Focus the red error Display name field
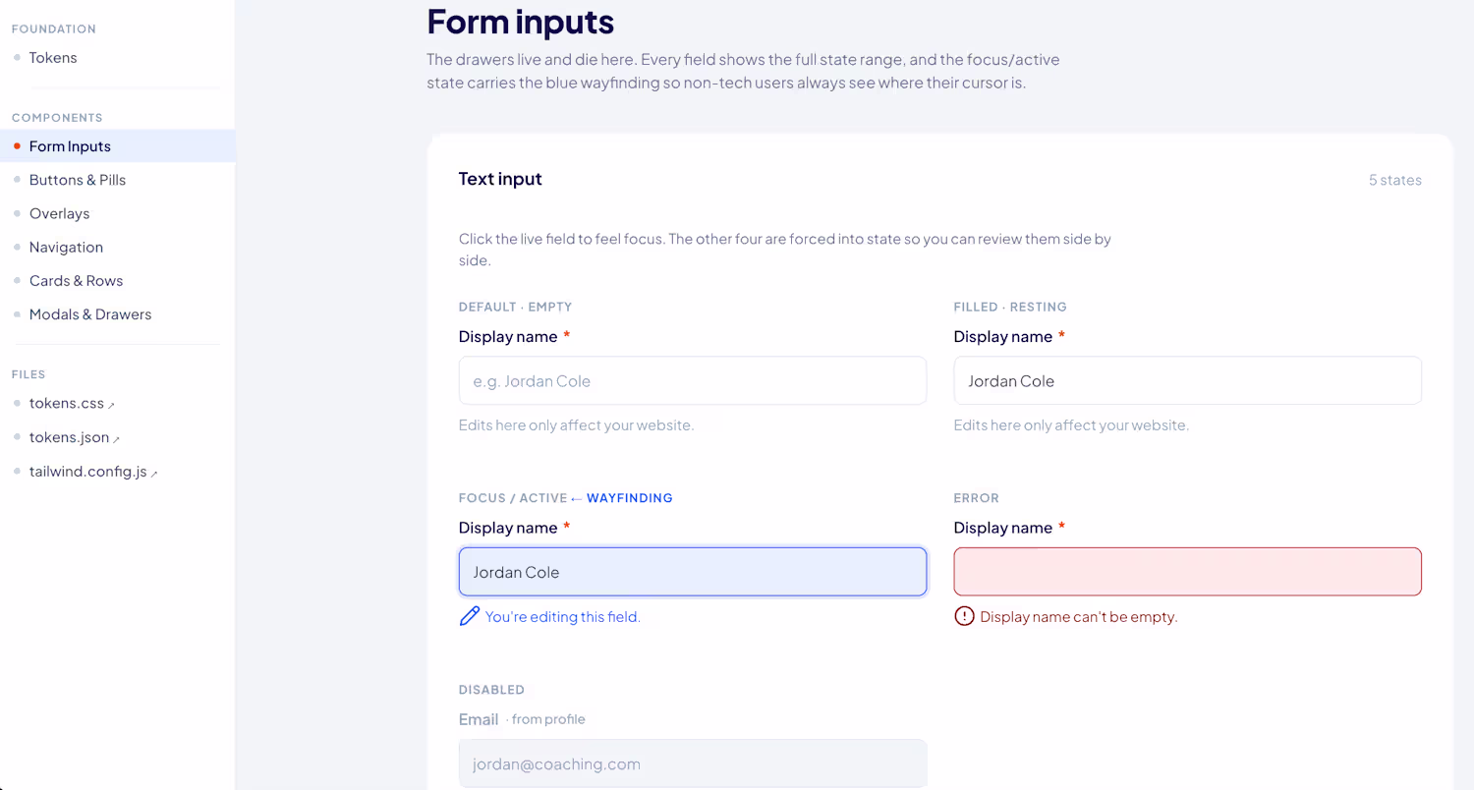The width and height of the screenshot is (1474, 790). click(x=1187, y=572)
